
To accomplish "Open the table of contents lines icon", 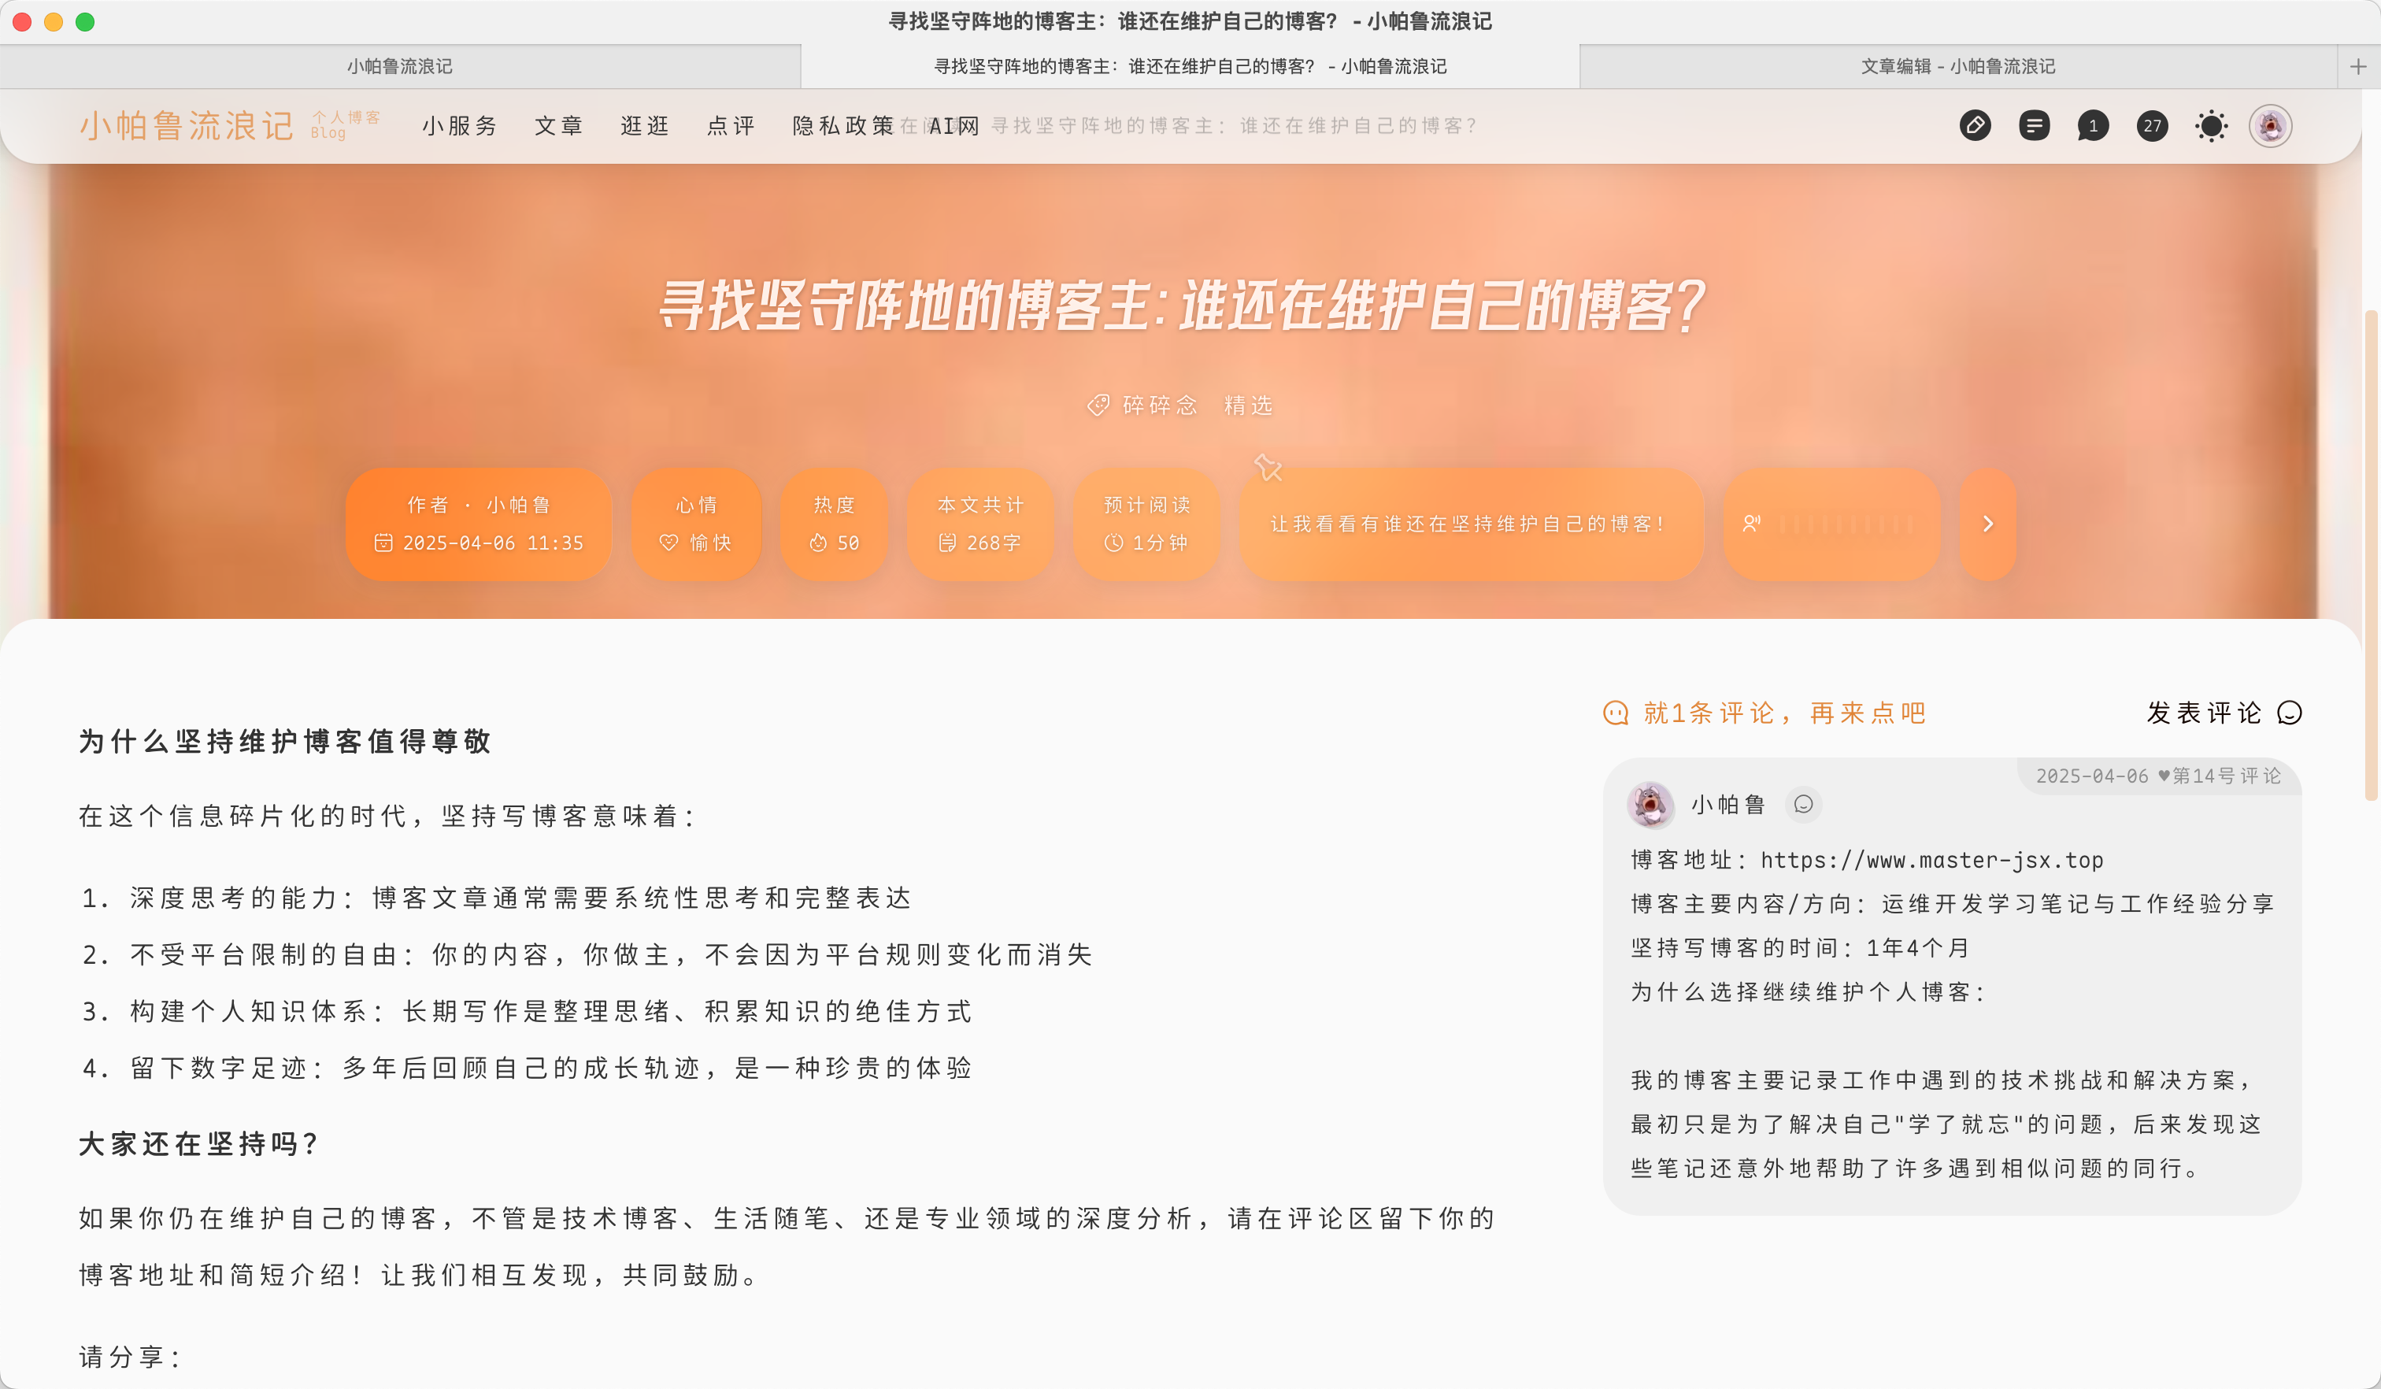I will (2033, 126).
